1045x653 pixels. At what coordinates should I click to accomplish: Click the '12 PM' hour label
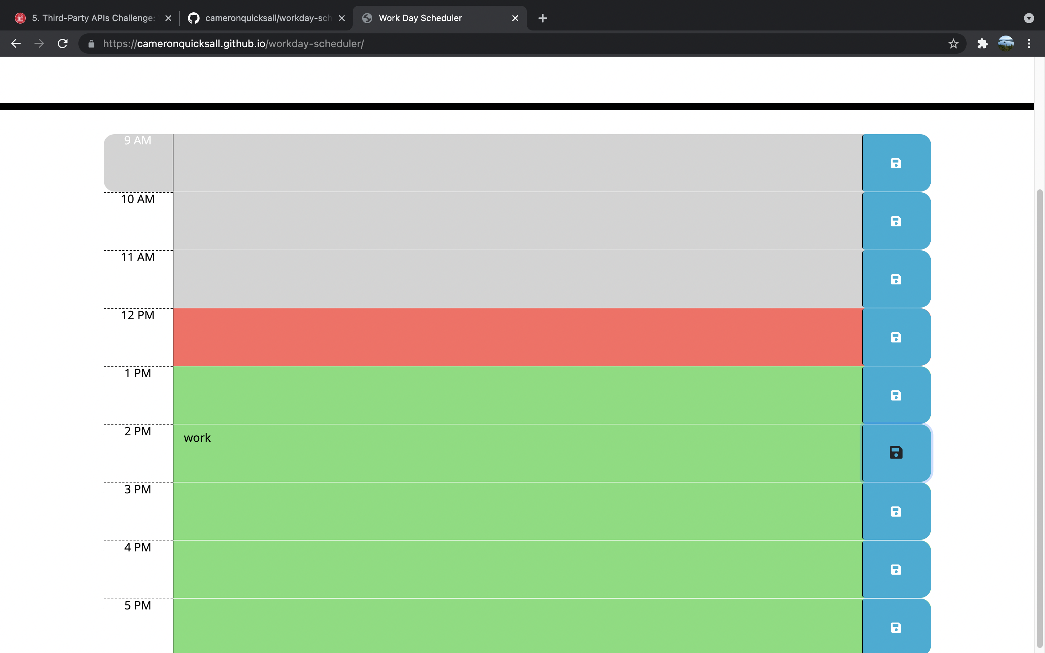click(x=138, y=315)
